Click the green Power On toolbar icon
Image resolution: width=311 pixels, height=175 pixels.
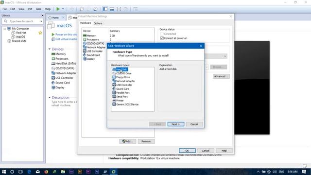(58, 9)
